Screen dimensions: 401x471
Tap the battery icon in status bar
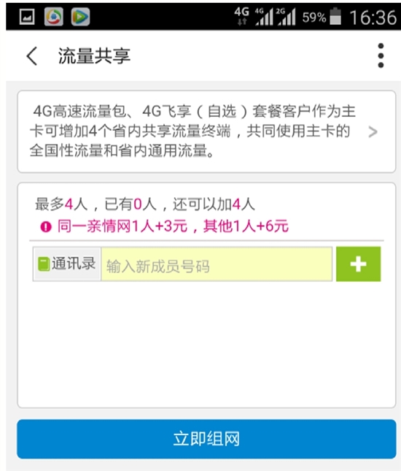335,16
